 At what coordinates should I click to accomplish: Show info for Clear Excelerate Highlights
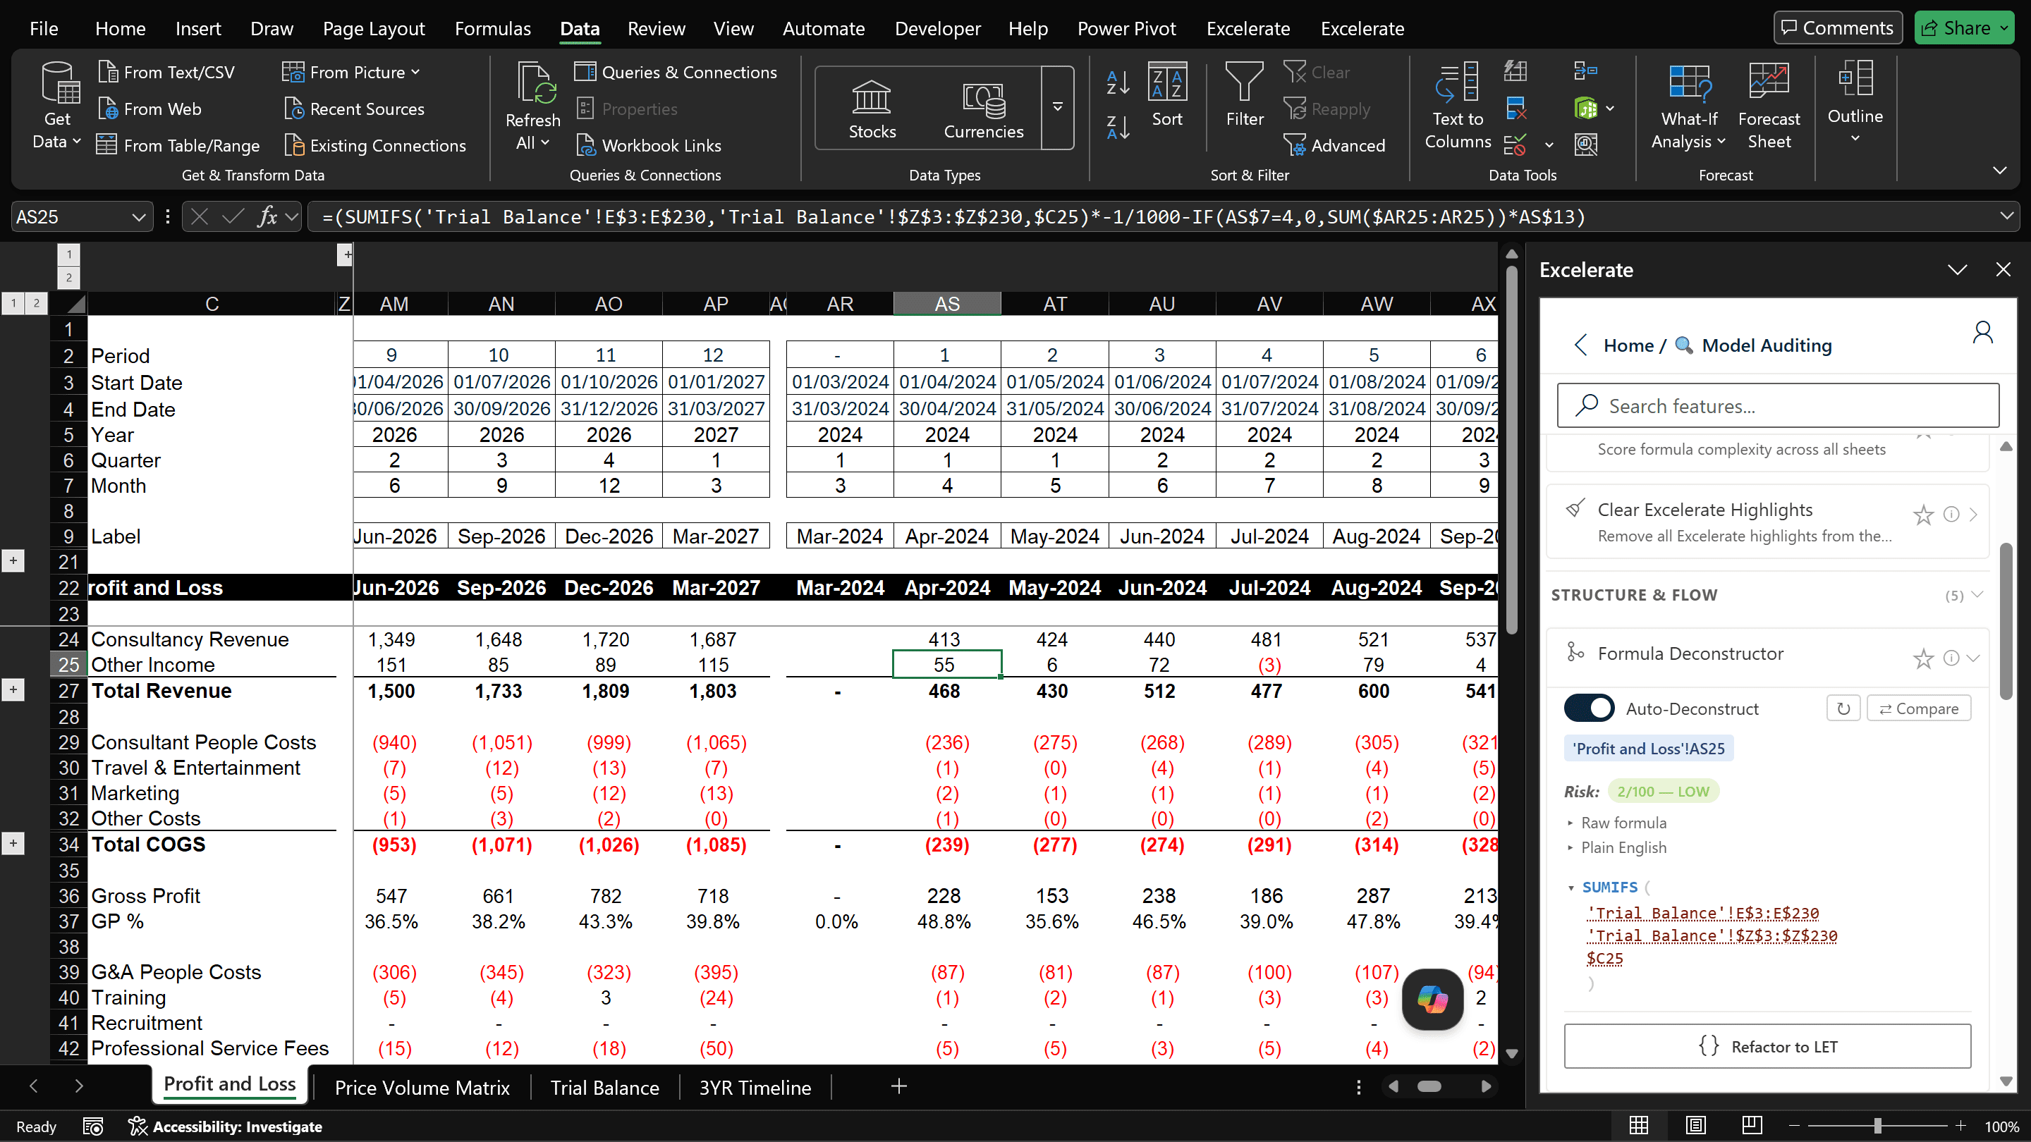point(1951,515)
